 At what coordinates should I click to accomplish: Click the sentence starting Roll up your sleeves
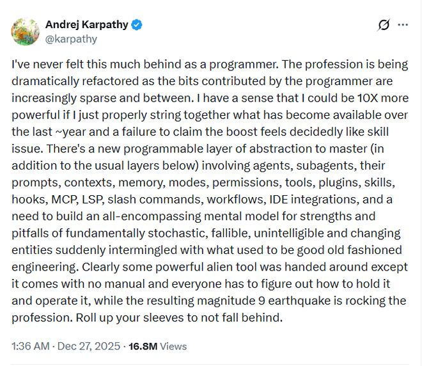coord(179,318)
